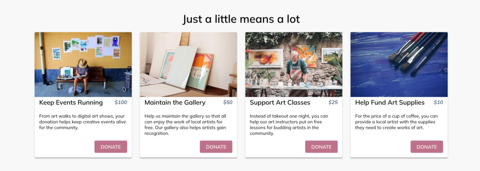Select the Maintain the Gallery title
The height and width of the screenshot is (171, 480).
pos(175,103)
